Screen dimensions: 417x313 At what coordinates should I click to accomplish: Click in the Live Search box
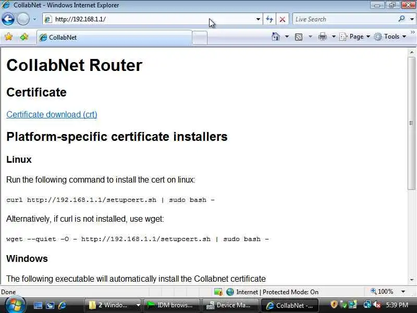pos(345,19)
